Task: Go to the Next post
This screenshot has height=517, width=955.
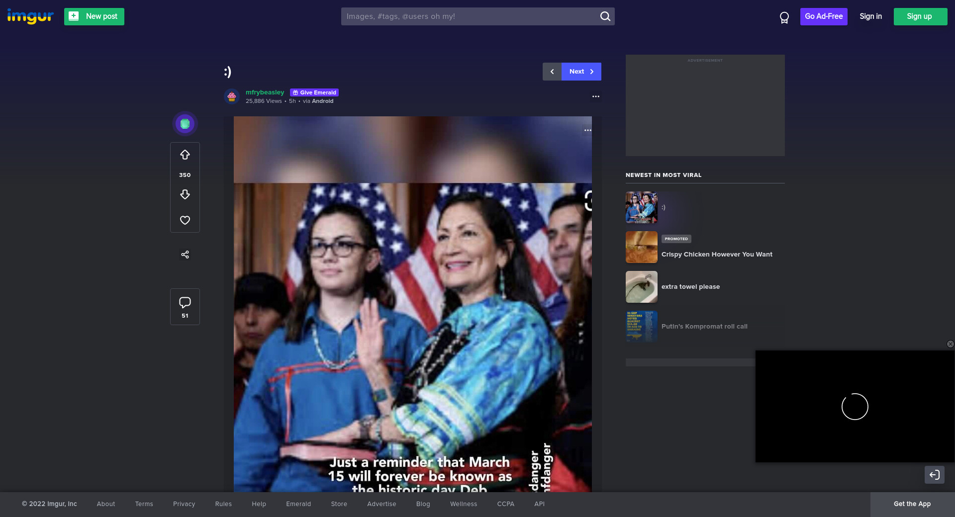Action: (x=581, y=72)
